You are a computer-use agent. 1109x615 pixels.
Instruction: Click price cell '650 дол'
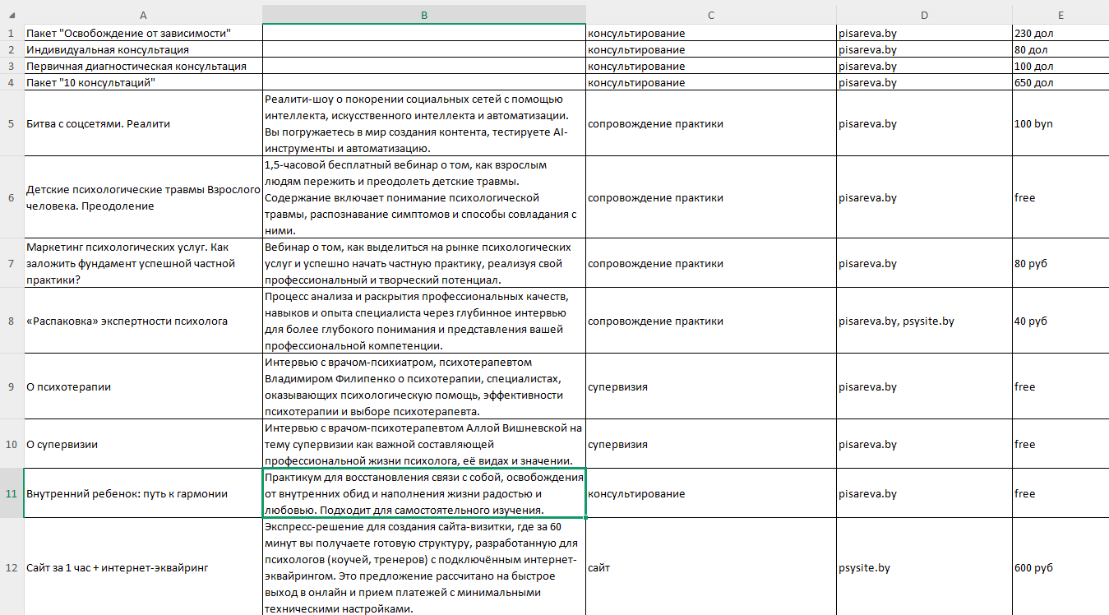(x=1060, y=83)
